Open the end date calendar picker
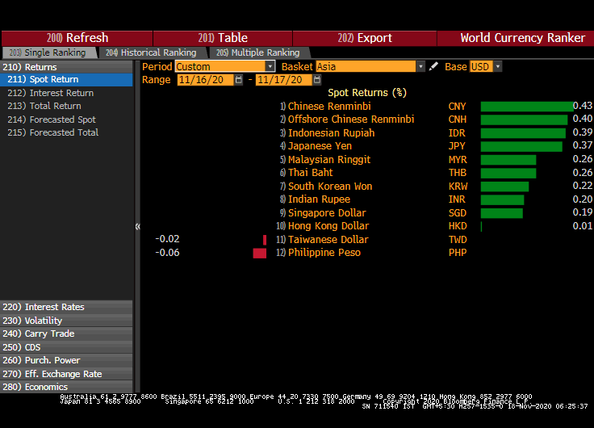Image resolution: width=594 pixels, height=428 pixels. (316, 80)
